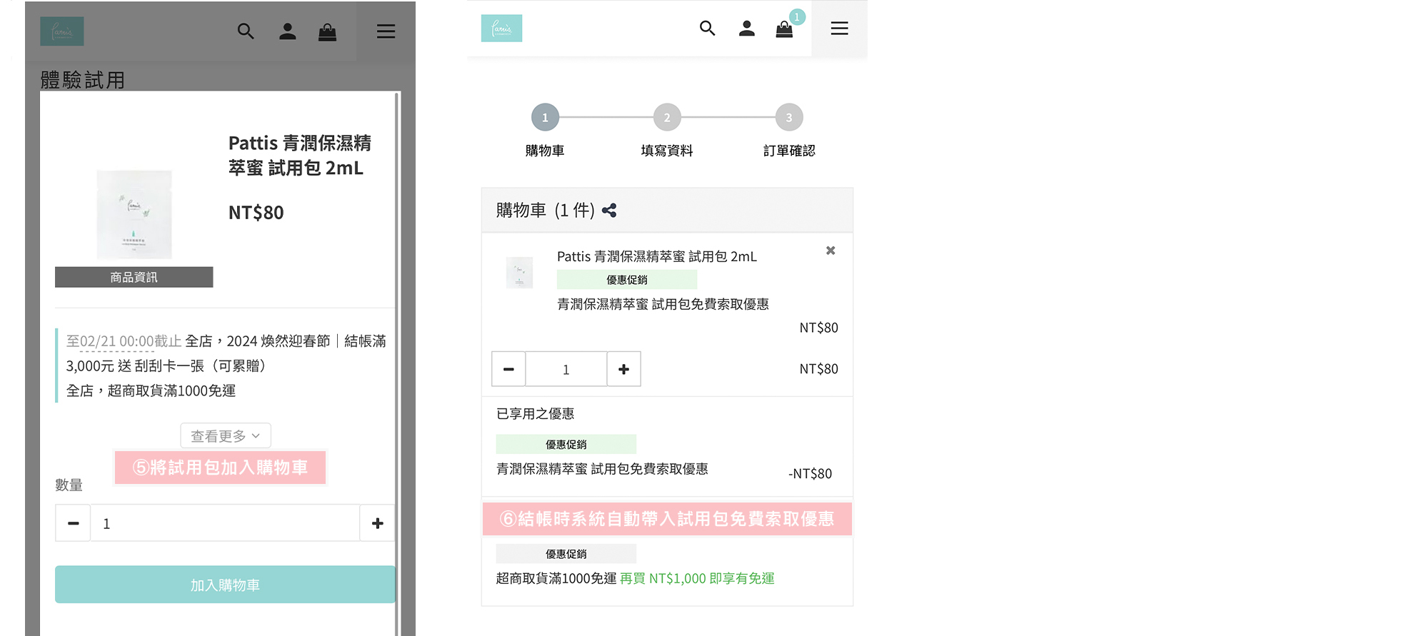Open the hamburger menu in the left header

click(386, 31)
